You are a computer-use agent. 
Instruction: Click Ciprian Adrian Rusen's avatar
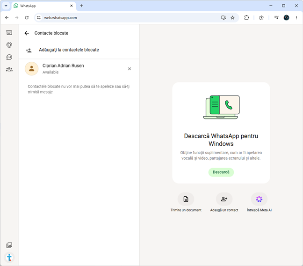tap(31, 68)
